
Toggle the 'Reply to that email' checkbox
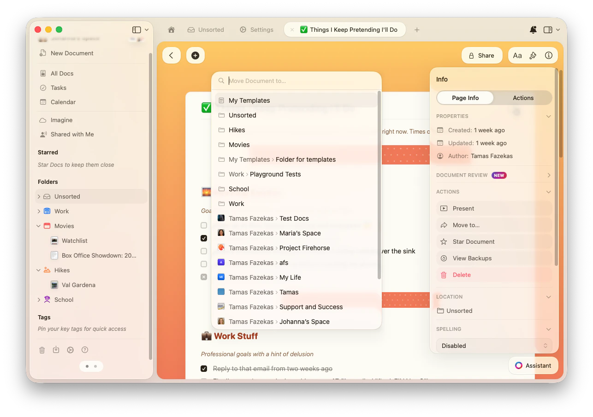[x=204, y=369]
